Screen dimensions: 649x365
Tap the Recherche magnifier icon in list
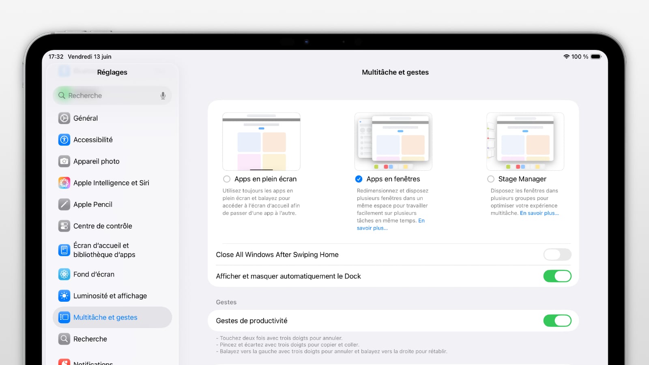(64, 339)
